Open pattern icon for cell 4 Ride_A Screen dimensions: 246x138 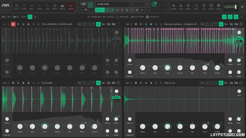[x=231, y=83]
